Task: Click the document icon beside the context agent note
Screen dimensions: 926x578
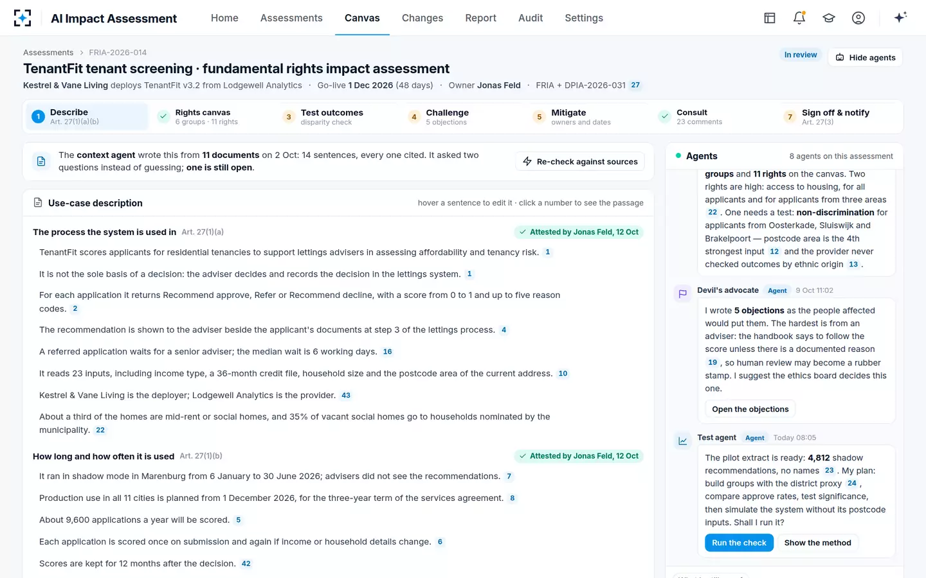Action: point(41,161)
